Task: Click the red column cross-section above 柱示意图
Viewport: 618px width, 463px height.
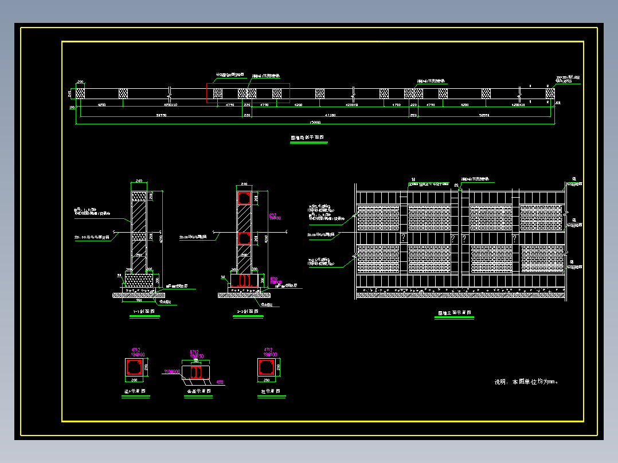Action: 267,367
